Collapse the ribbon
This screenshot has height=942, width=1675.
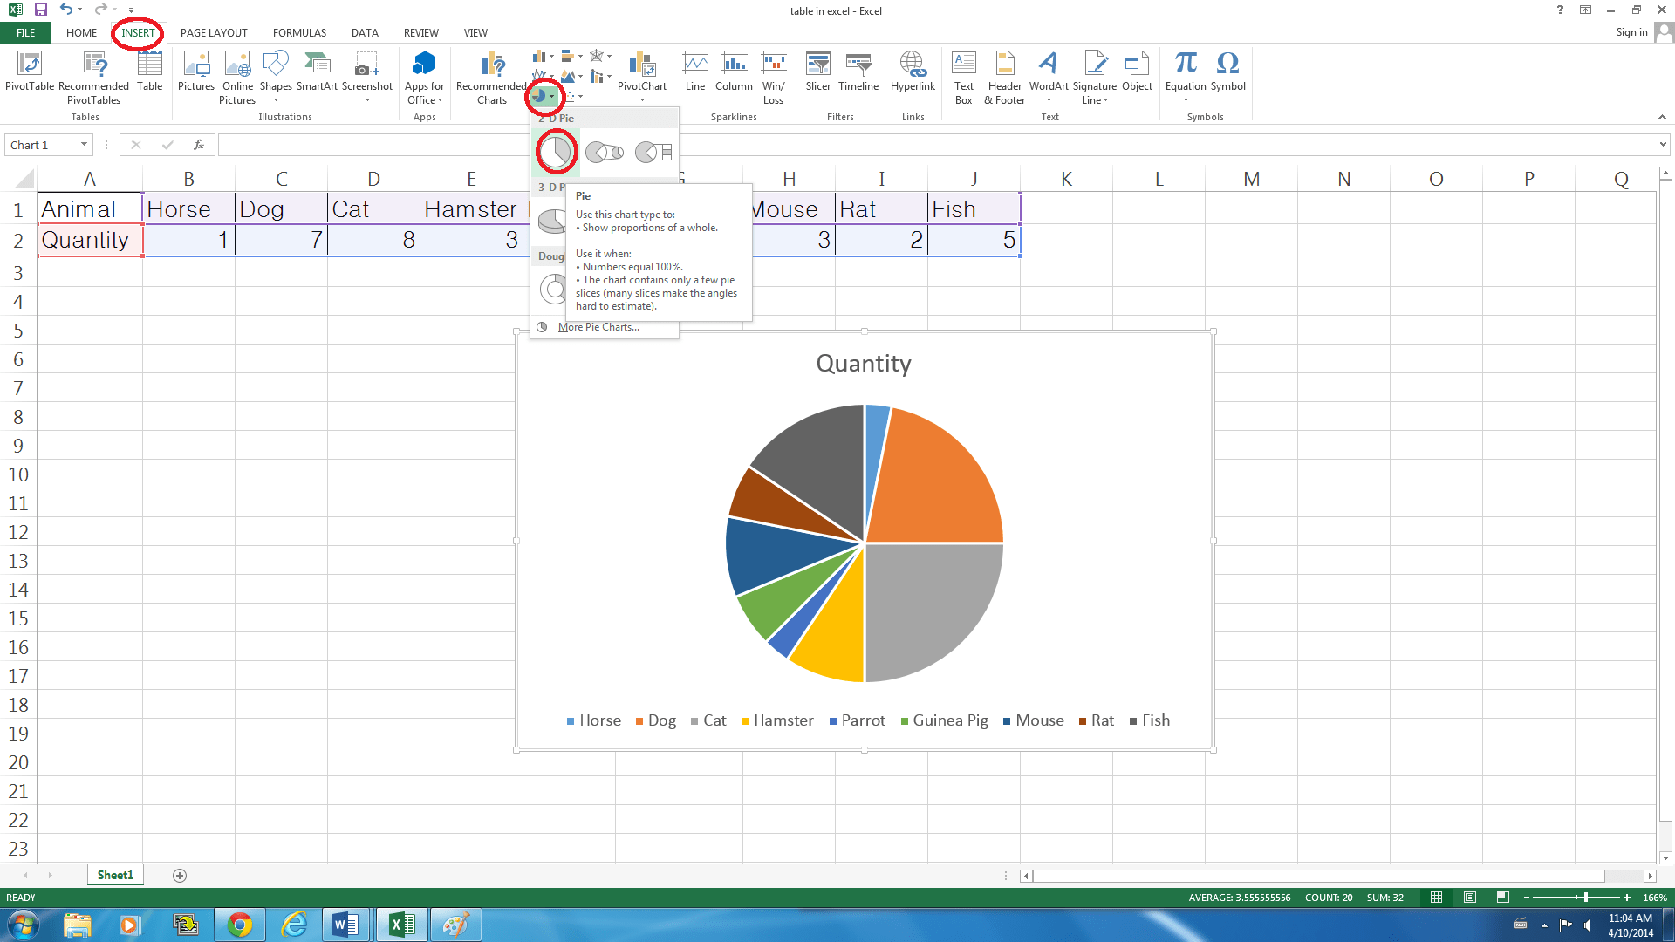1661,117
